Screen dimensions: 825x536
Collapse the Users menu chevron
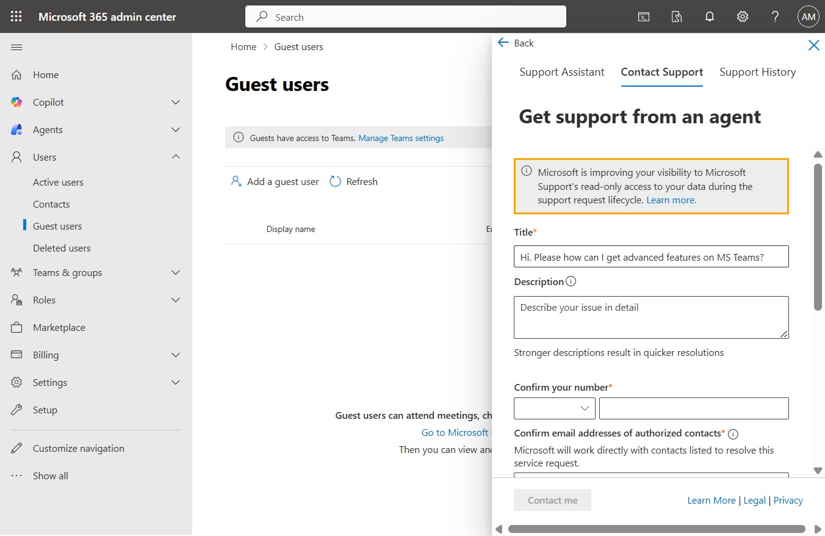click(176, 157)
